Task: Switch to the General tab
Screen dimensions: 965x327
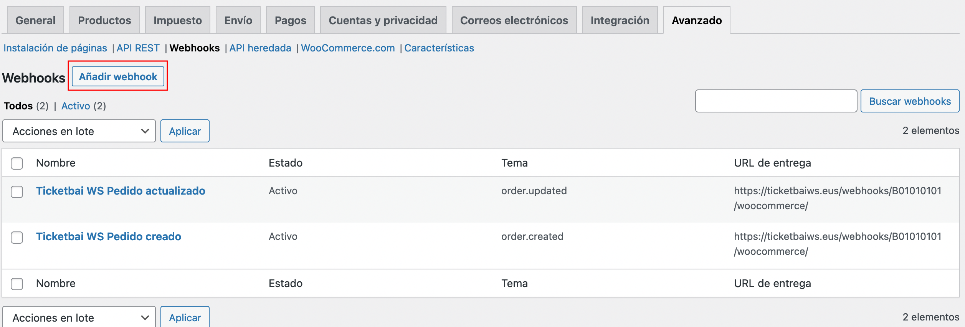Action: pyautogui.click(x=35, y=20)
